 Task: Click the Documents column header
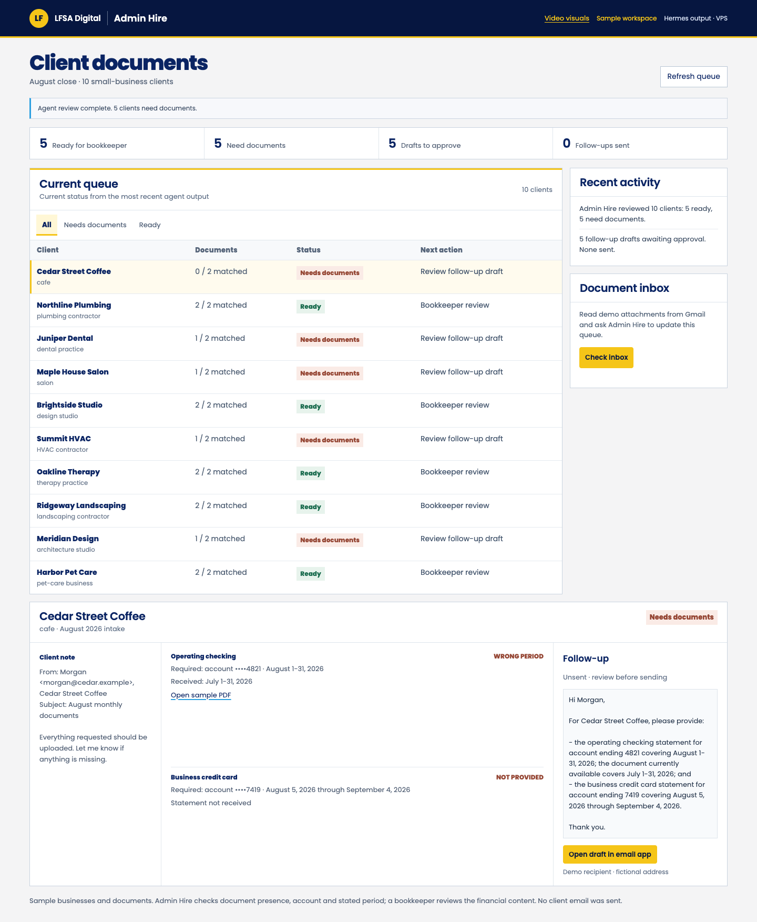tap(216, 250)
